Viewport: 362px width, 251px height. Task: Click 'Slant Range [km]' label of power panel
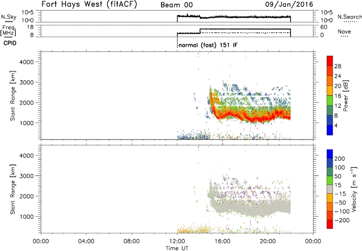coord(13,96)
